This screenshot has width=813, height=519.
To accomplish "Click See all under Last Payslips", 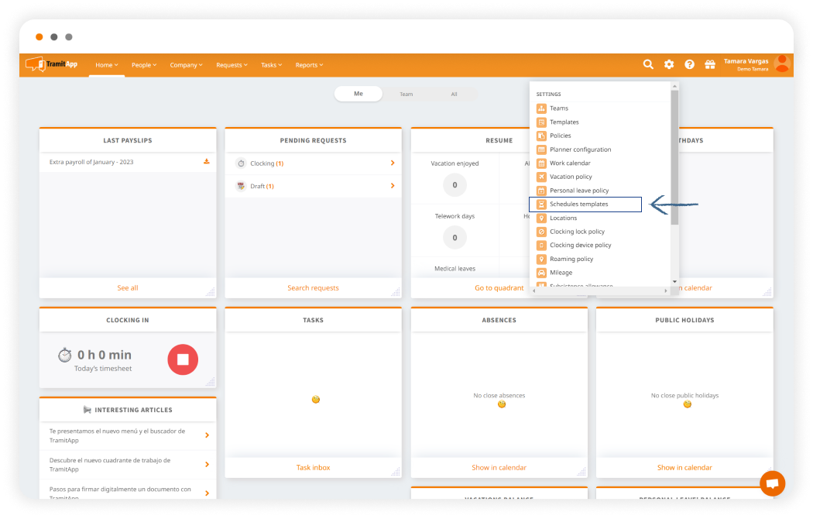I will point(127,287).
